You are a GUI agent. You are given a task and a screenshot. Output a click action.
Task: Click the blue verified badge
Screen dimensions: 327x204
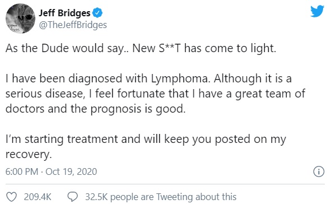coord(98,13)
